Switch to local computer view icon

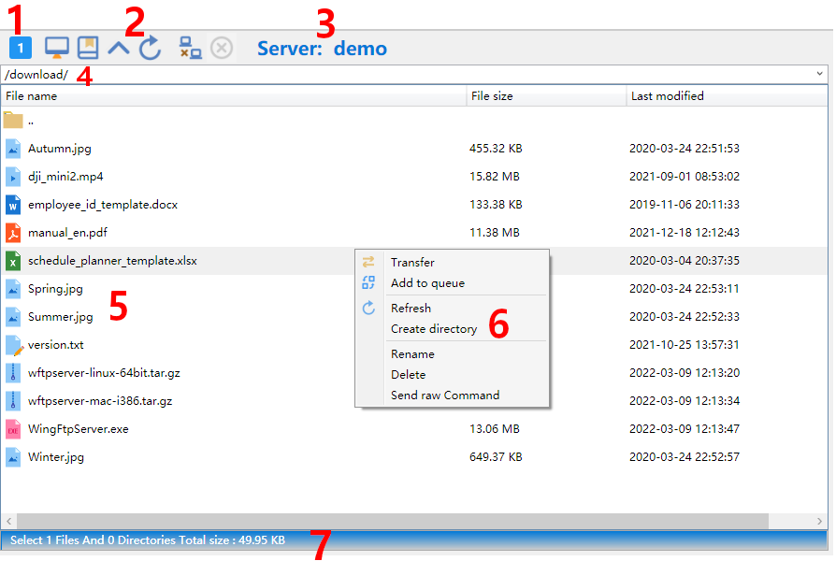tap(56, 48)
